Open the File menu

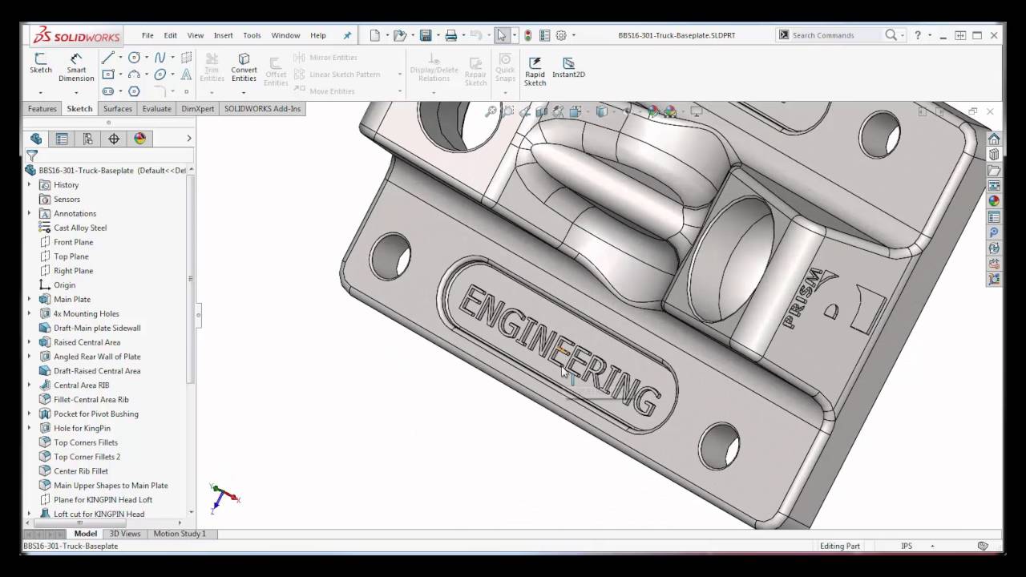coord(147,35)
